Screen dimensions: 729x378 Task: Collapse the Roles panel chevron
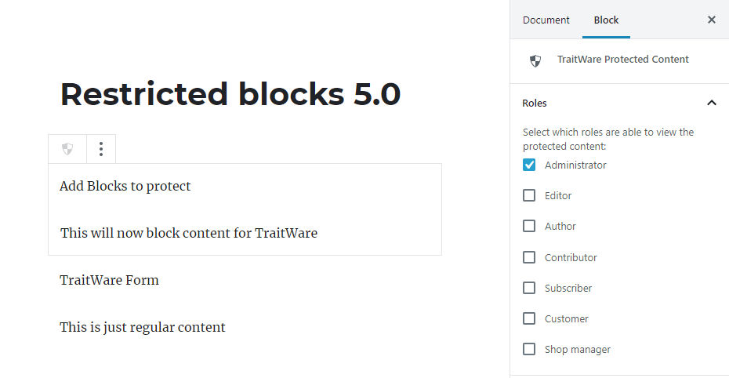711,103
